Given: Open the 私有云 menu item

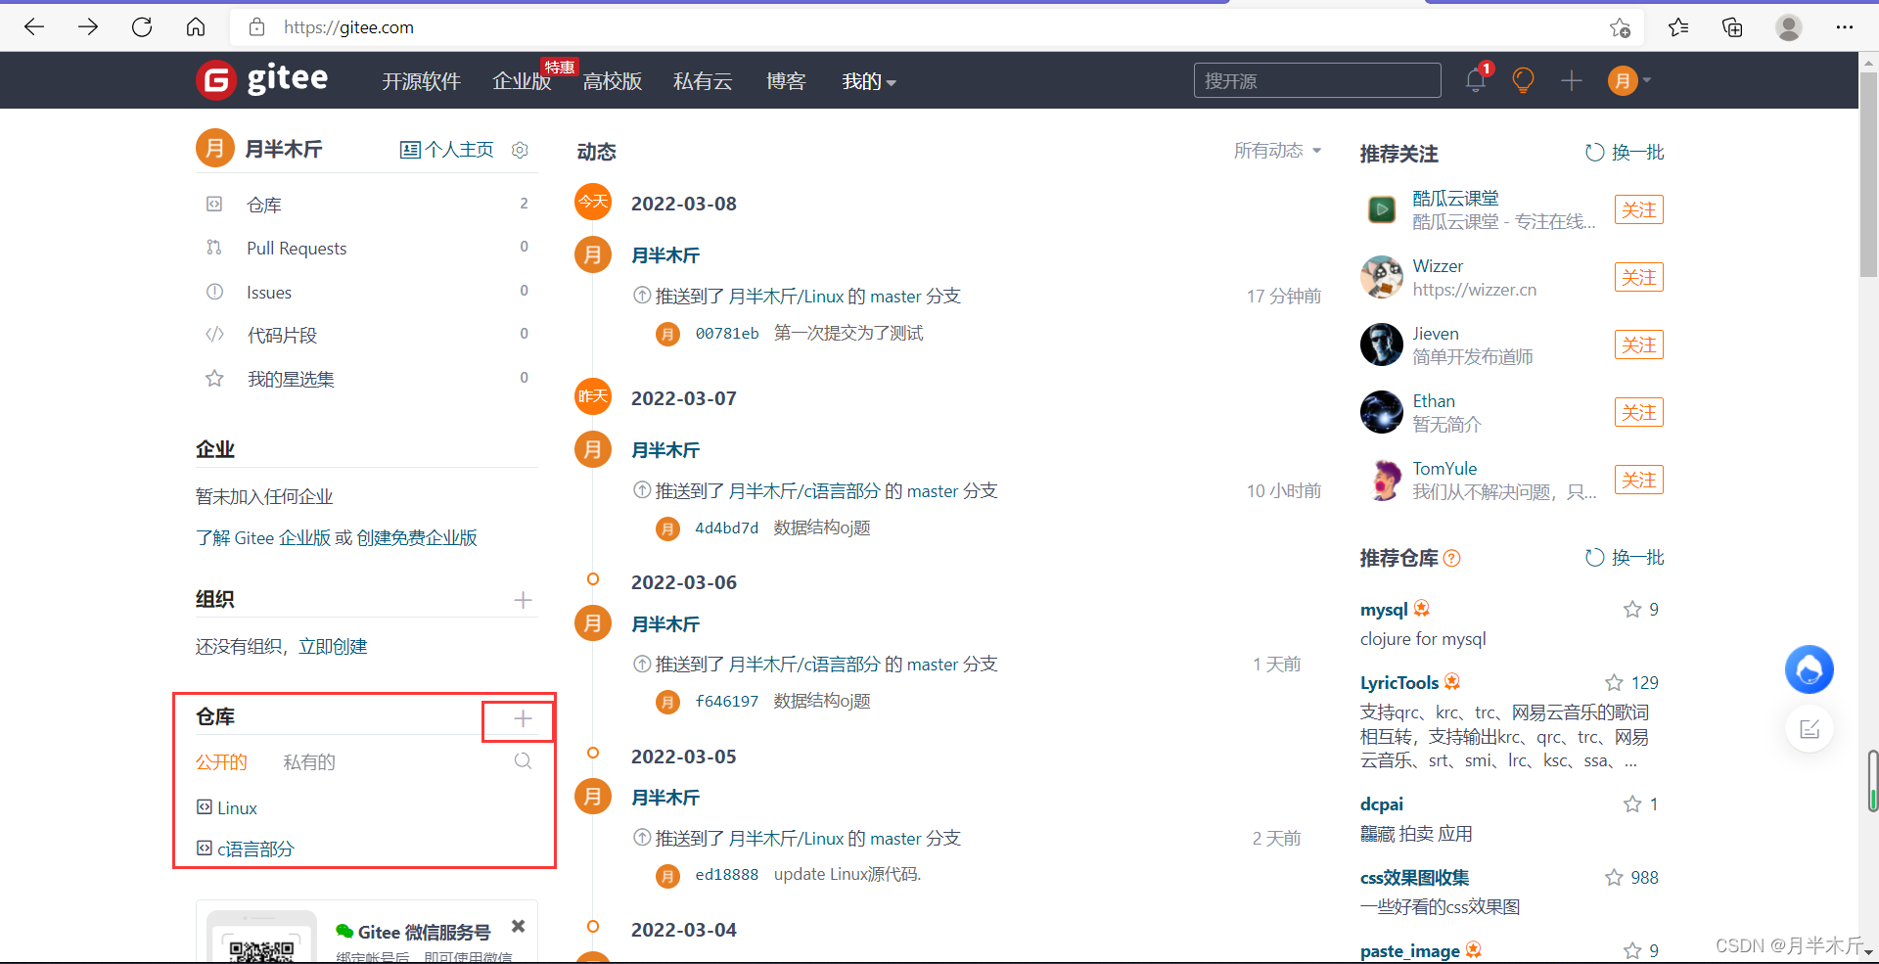Looking at the screenshot, I should tap(703, 81).
